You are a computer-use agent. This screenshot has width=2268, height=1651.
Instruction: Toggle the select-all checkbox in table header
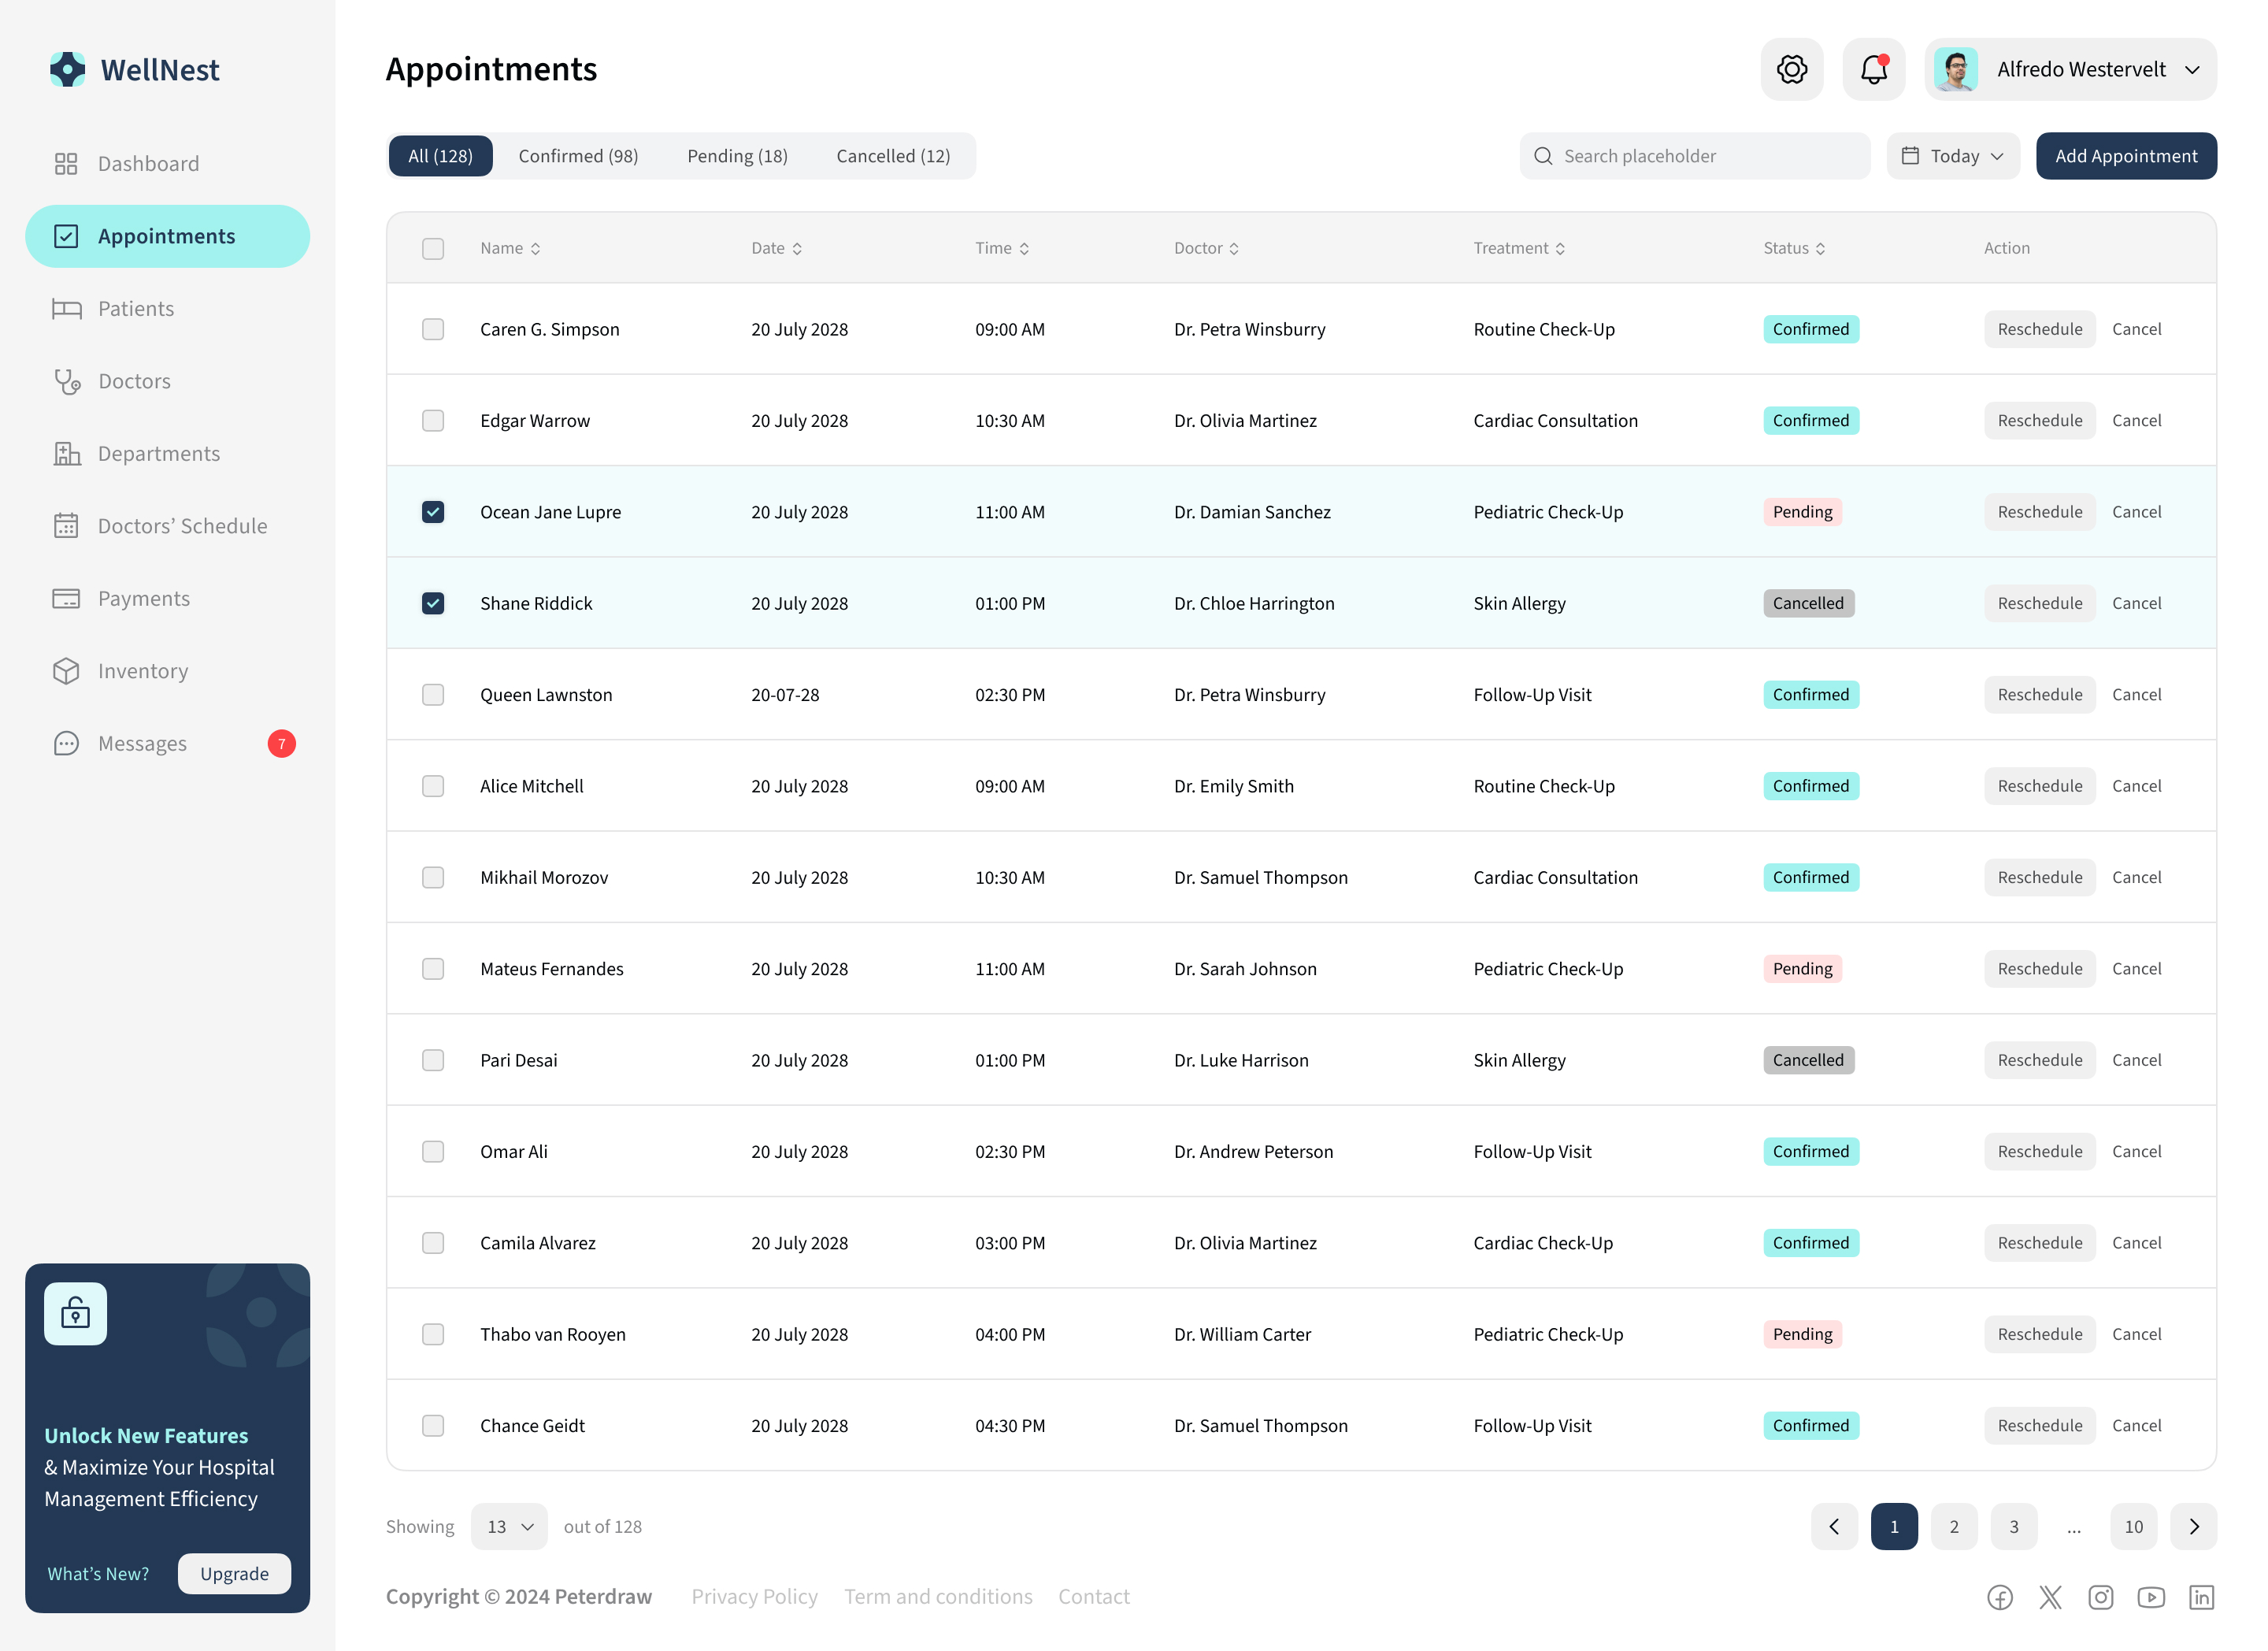(433, 248)
